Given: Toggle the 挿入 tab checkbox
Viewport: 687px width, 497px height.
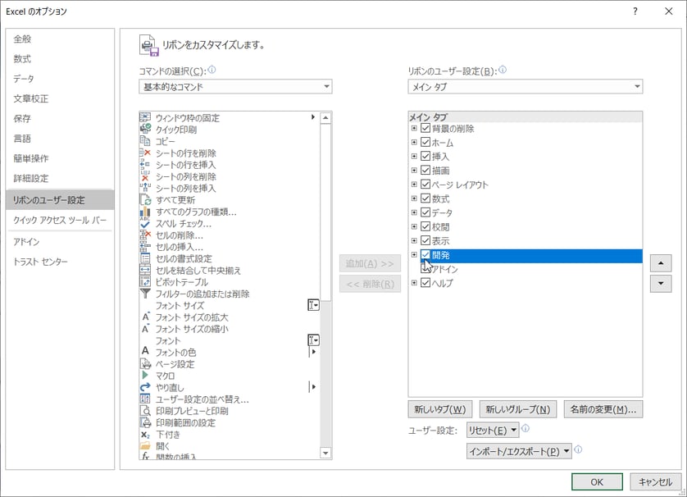Looking at the screenshot, I should (x=425, y=156).
